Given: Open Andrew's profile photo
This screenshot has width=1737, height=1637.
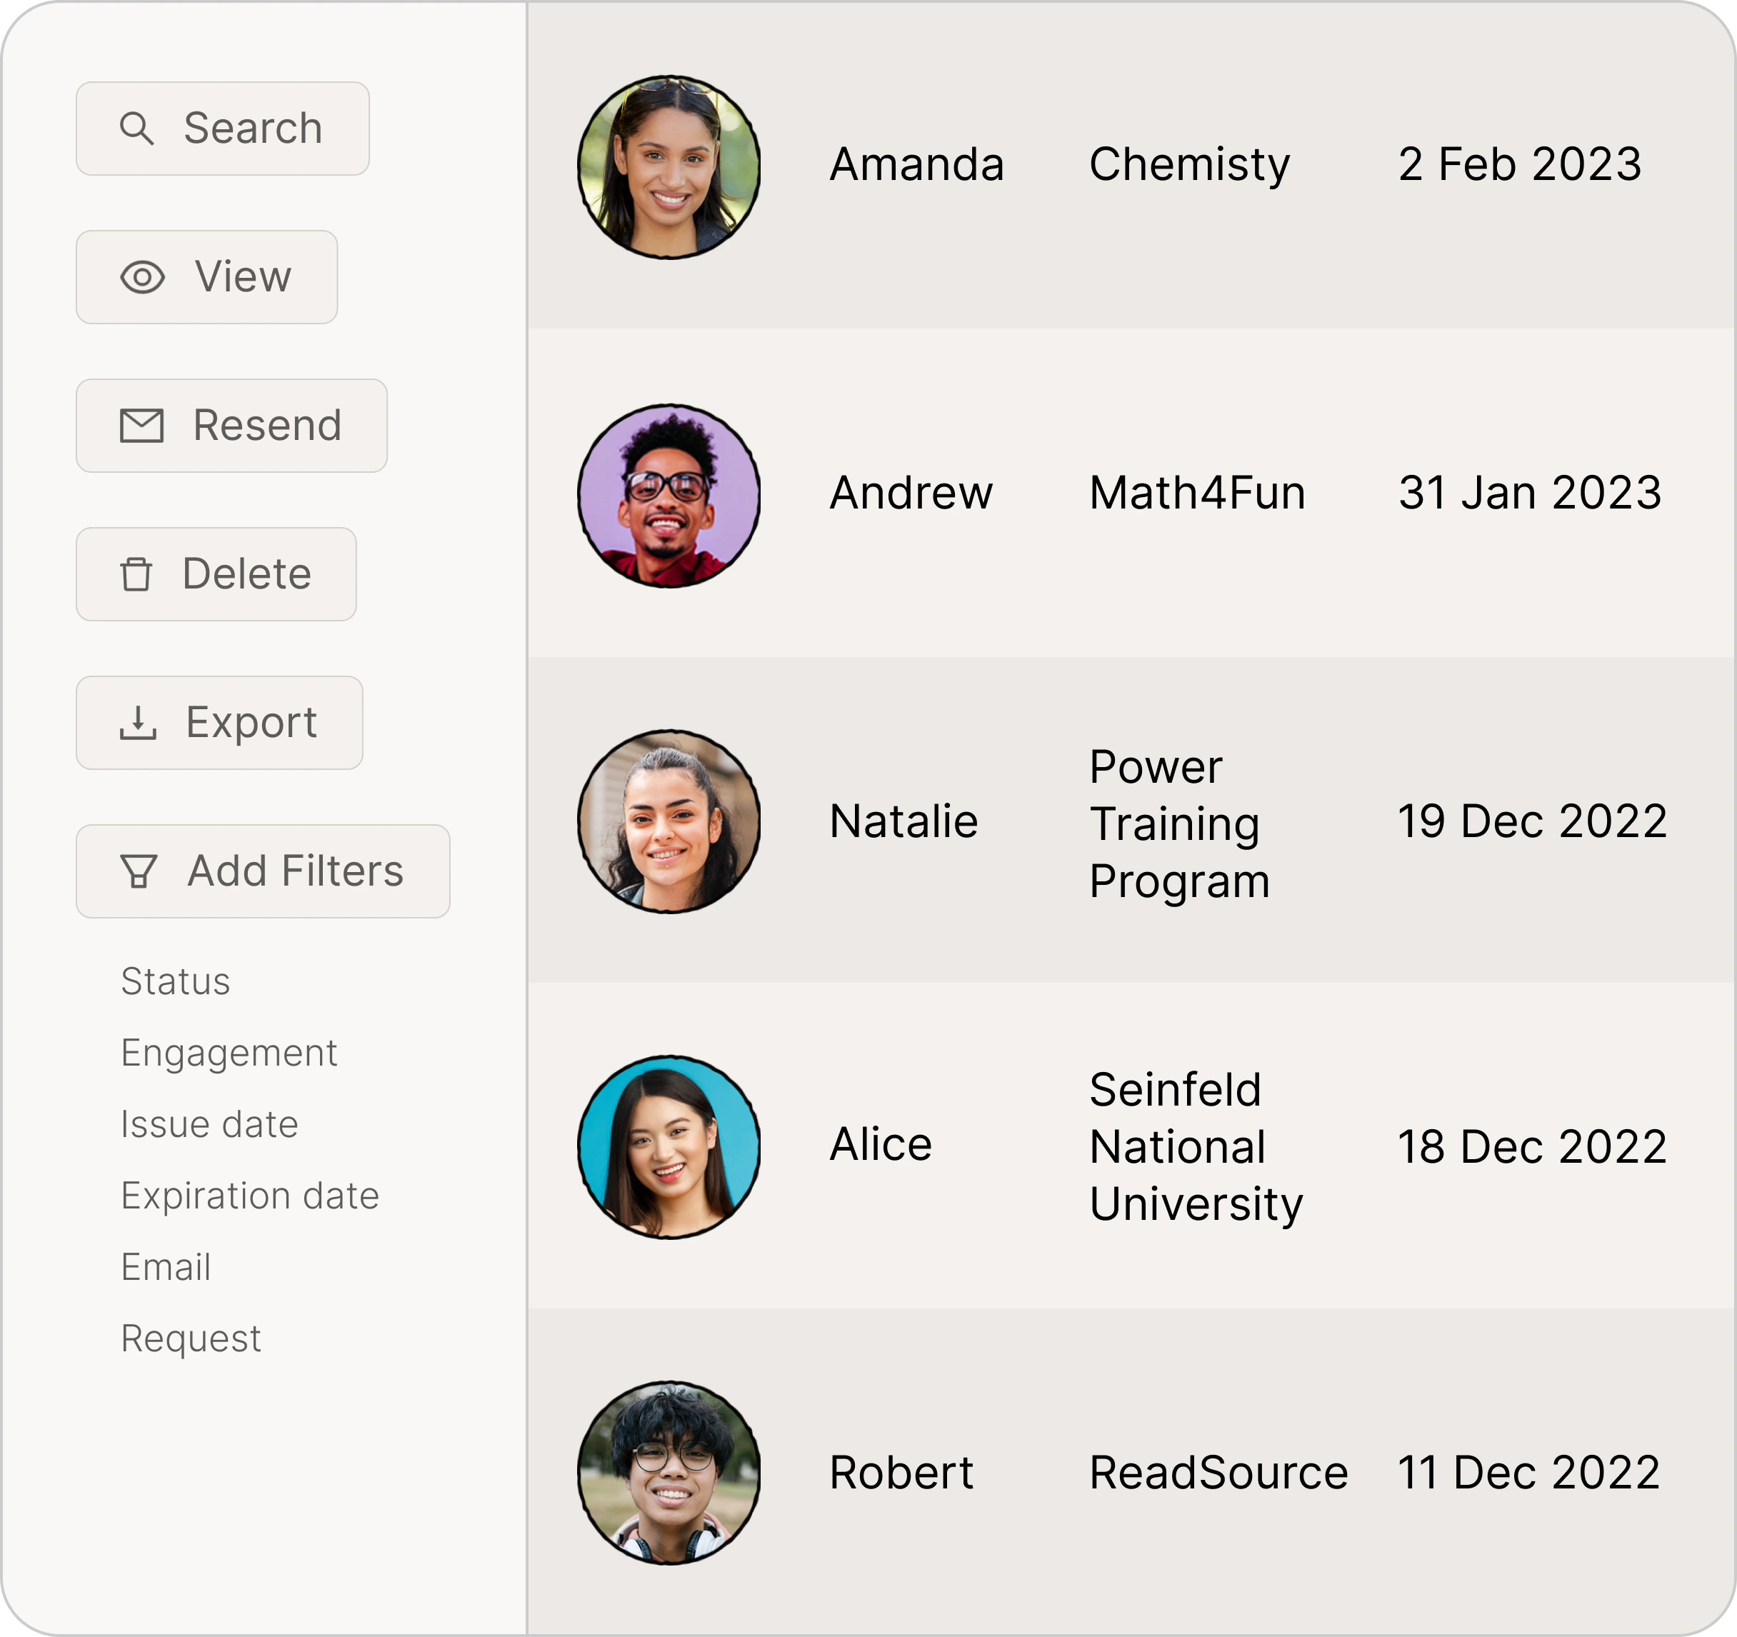Looking at the screenshot, I should [x=669, y=495].
